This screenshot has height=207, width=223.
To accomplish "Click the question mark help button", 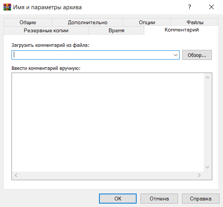I will tap(189, 7).
